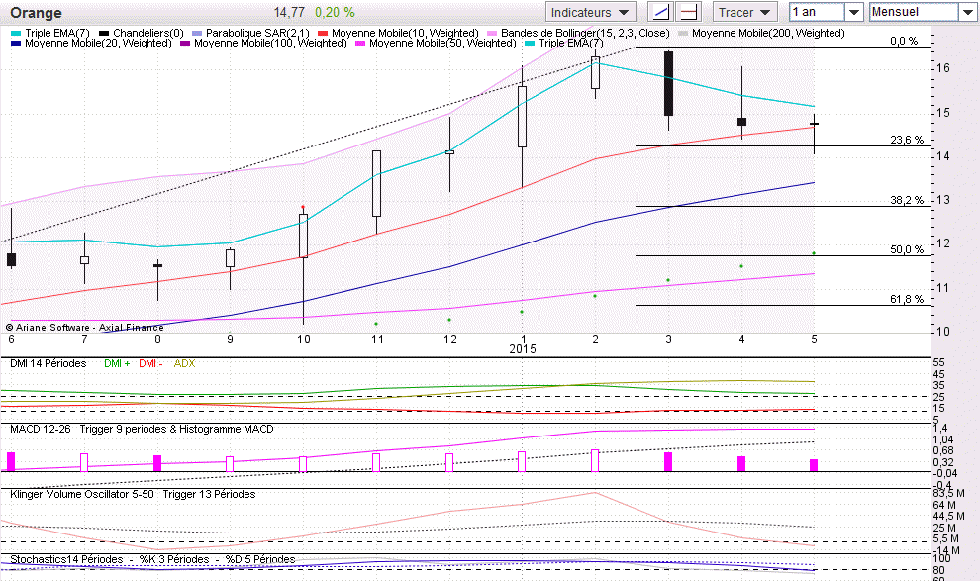This screenshot has width=980, height=581.
Task: Expand the arrow beside the Mensuel field
Action: (x=967, y=12)
